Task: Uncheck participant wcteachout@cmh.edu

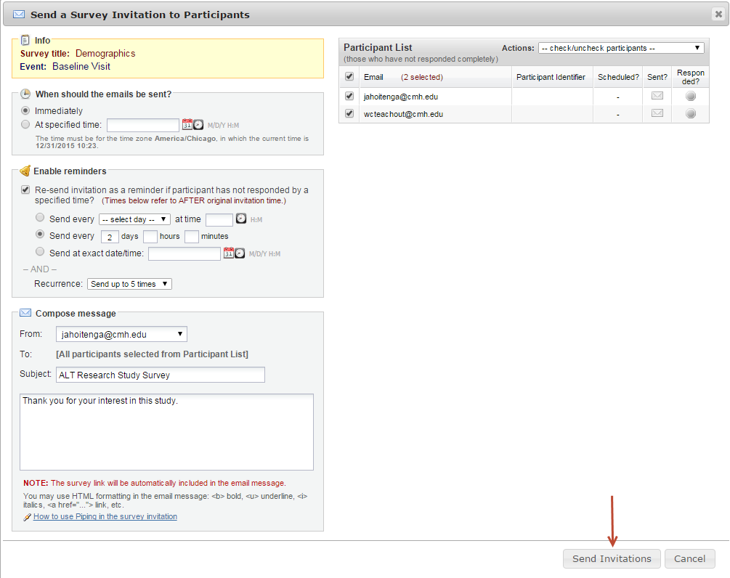Action: 349,114
